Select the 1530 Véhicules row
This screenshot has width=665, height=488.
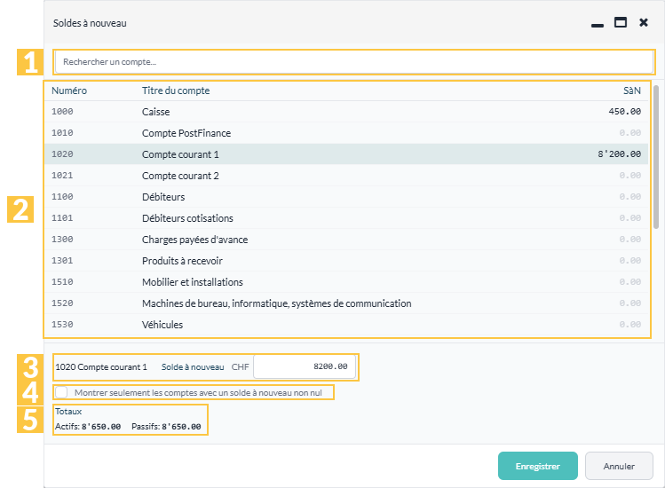346,325
